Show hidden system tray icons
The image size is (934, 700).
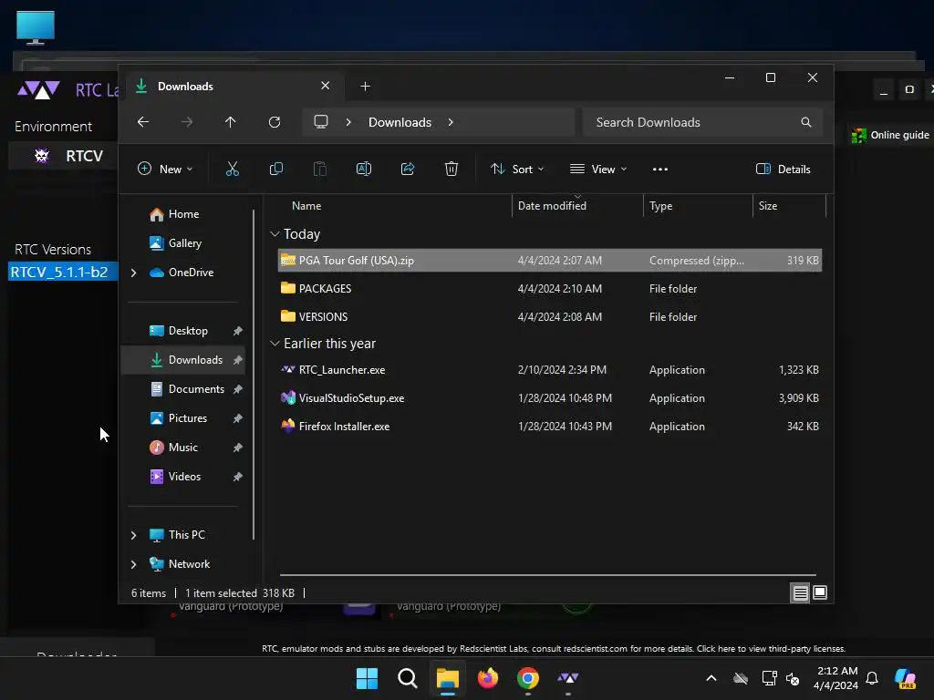point(711,678)
